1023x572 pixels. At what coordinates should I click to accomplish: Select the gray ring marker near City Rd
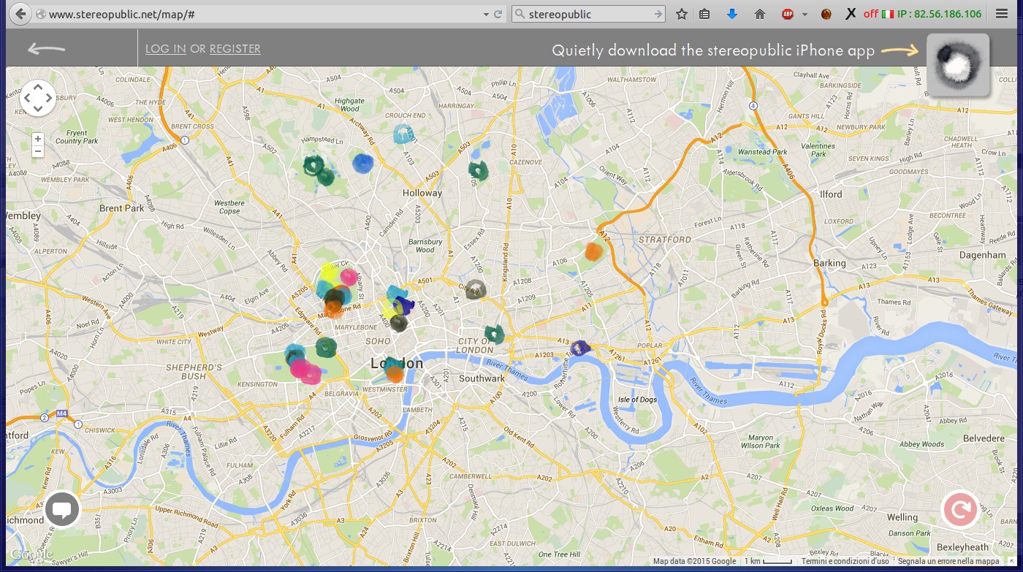pyautogui.click(x=476, y=289)
